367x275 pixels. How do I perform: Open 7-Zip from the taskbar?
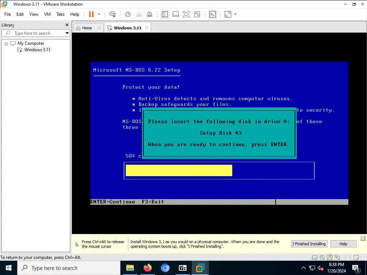point(182,268)
